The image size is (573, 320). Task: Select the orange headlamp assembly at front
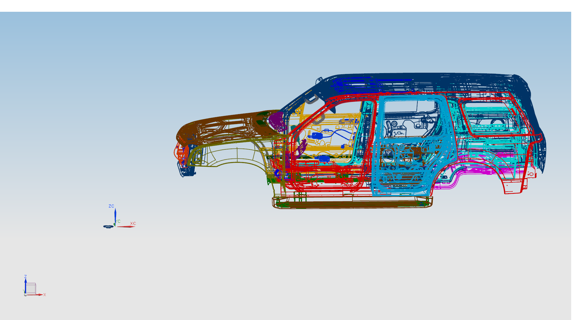[x=180, y=154]
